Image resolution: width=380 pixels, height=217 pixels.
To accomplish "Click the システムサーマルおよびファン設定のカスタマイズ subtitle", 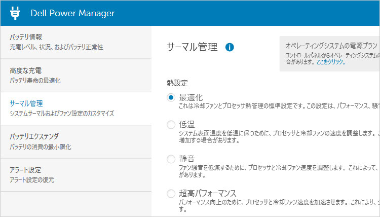I will click(62, 113).
